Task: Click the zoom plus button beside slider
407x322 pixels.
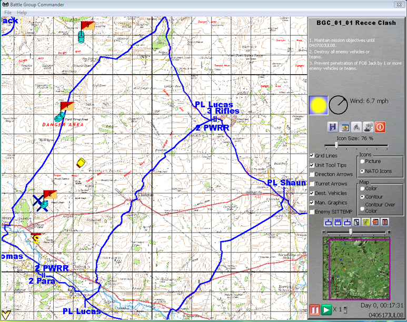Action: coord(389,232)
